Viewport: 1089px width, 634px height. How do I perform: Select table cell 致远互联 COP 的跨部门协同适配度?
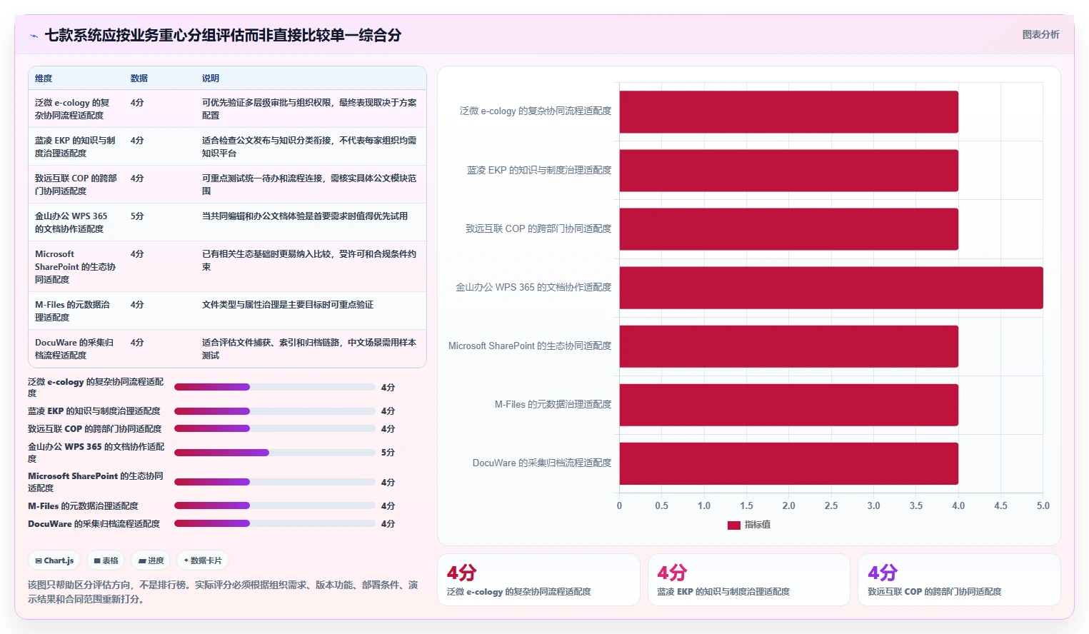pos(76,184)
